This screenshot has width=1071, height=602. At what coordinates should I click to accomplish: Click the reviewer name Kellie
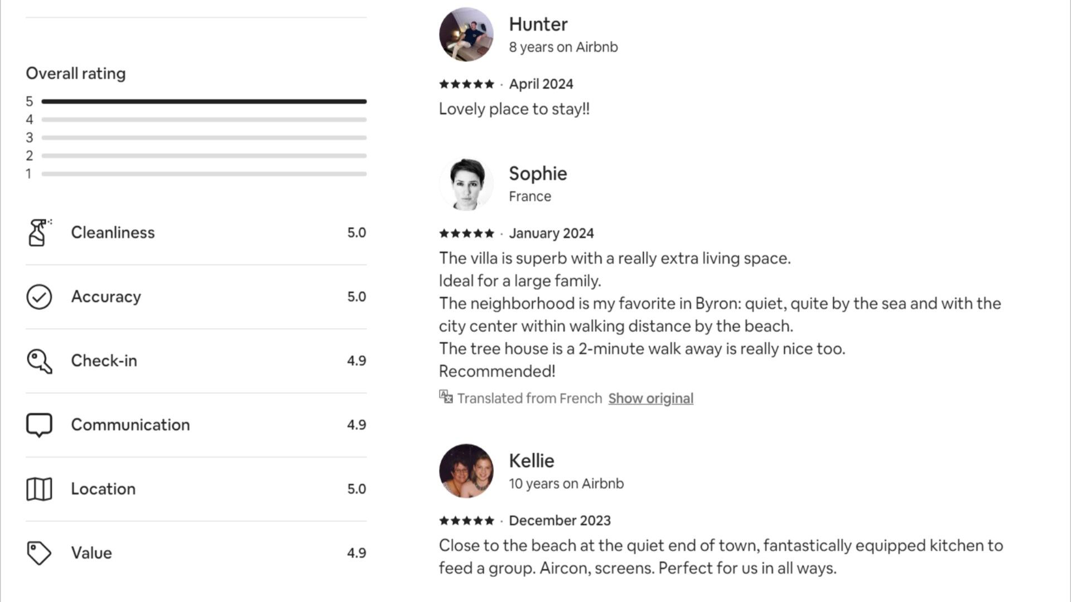click(x=531, y=461)
